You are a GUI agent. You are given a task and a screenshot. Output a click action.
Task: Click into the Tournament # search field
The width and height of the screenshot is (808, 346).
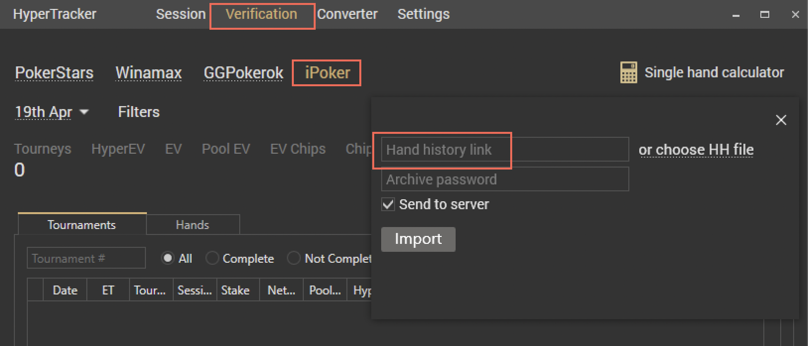86,258
